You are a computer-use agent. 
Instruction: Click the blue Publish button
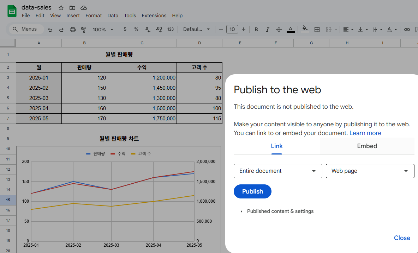click(x=252, y=191)
